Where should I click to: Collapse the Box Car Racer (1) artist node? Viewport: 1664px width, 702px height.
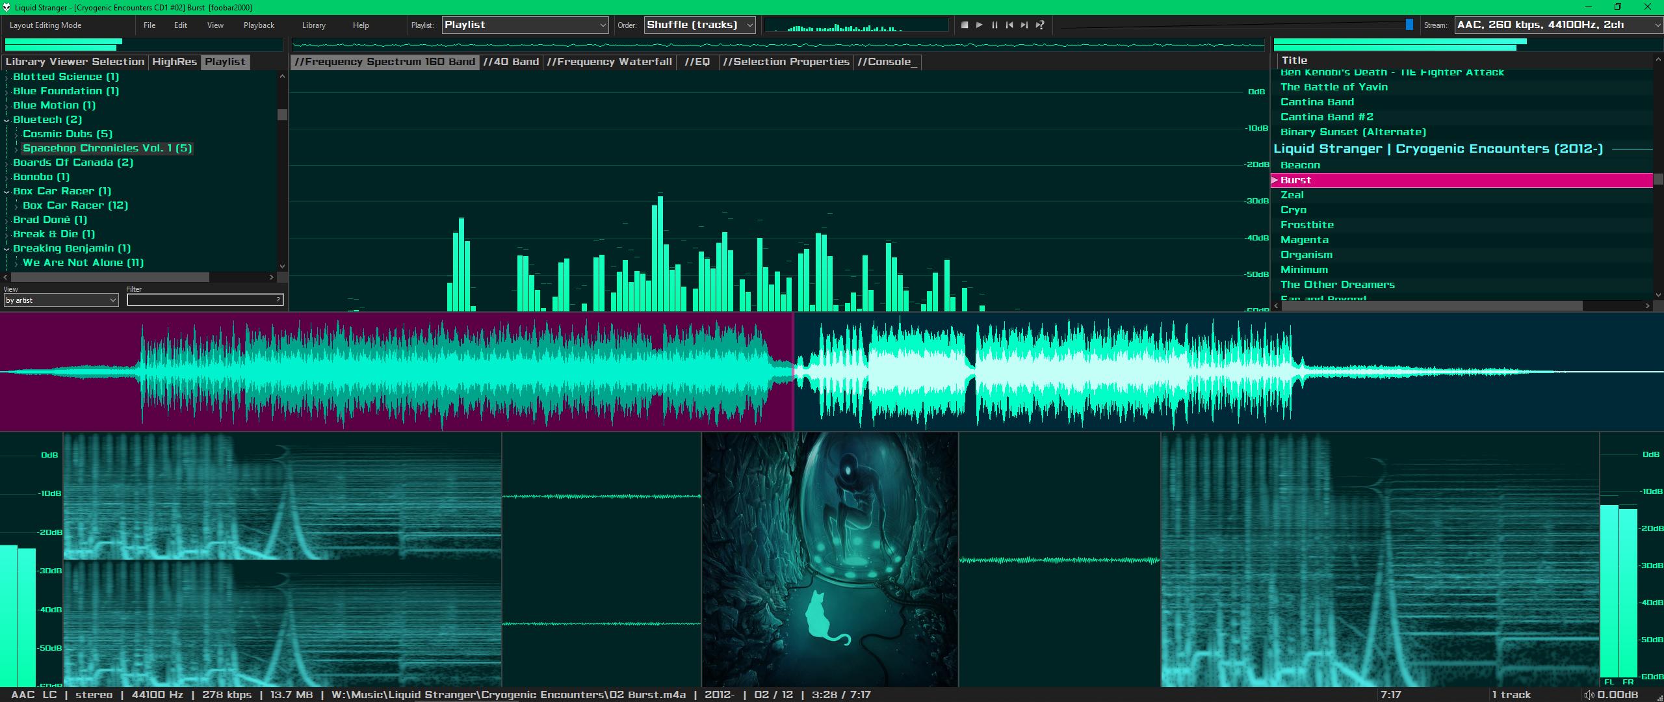[x=7, y=192]
